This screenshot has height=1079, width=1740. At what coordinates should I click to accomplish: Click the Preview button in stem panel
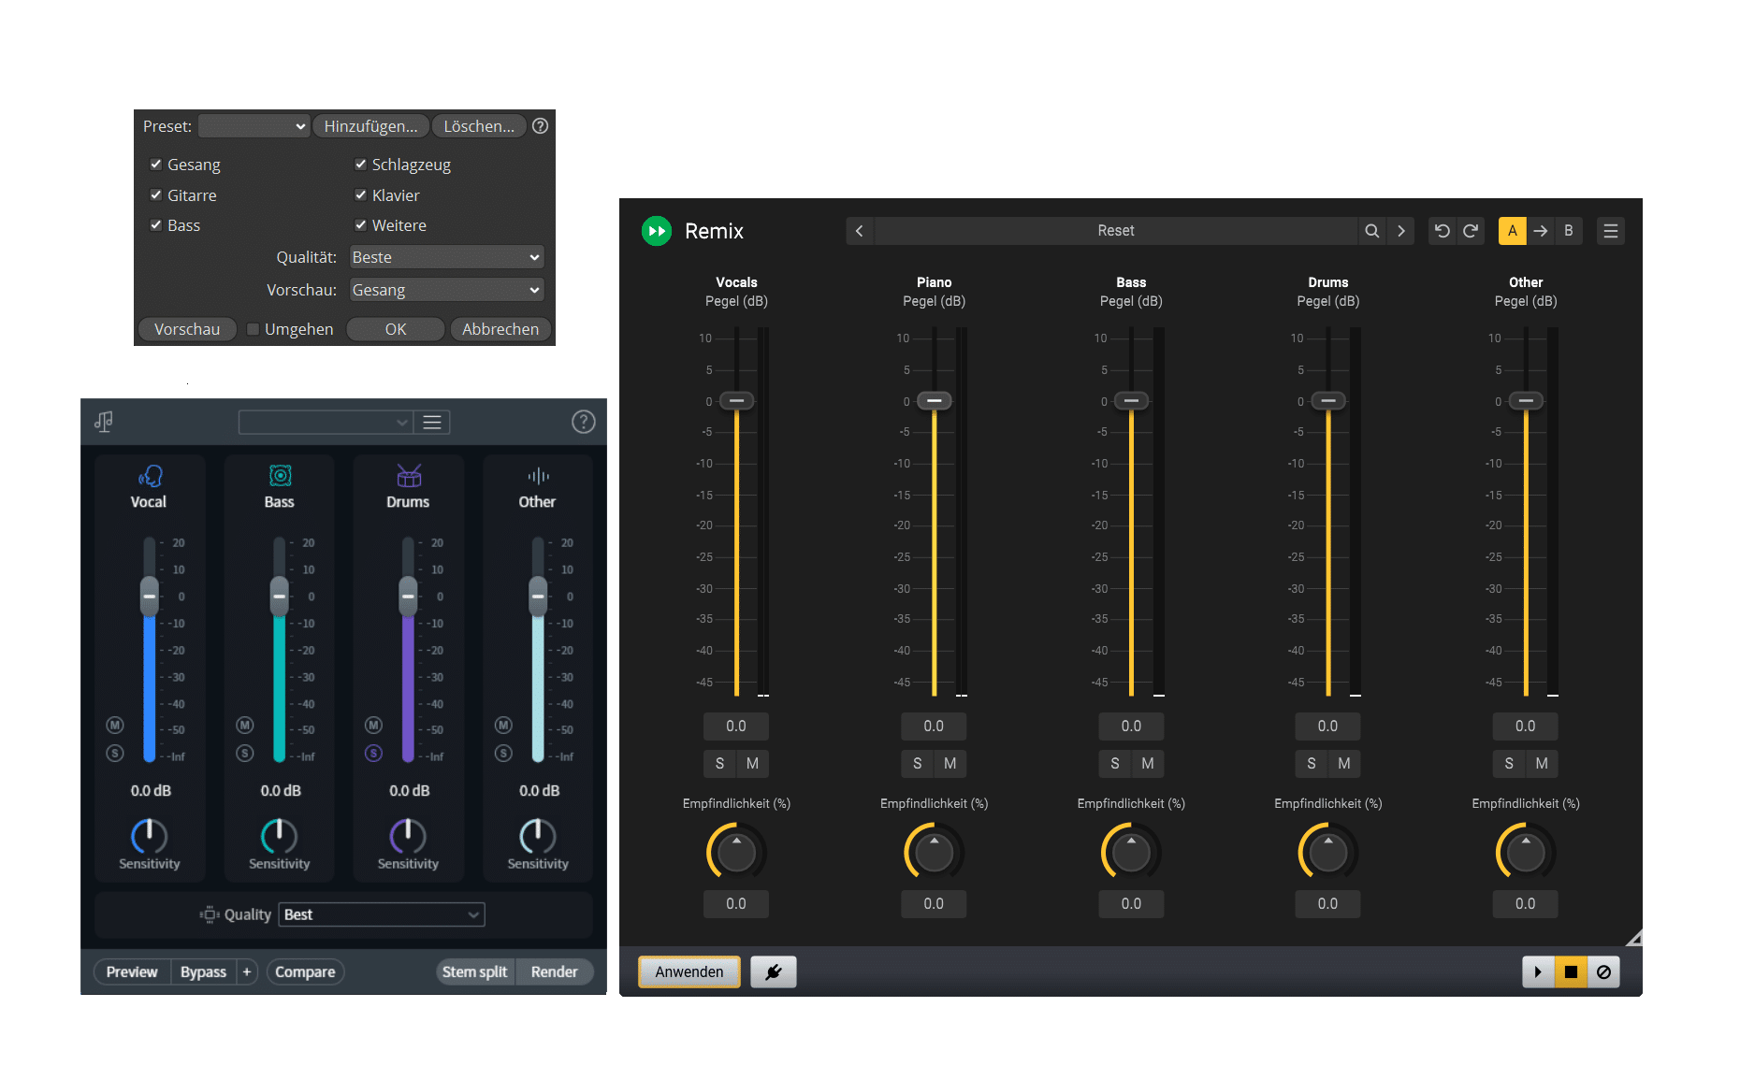click(x=132, y=972)
